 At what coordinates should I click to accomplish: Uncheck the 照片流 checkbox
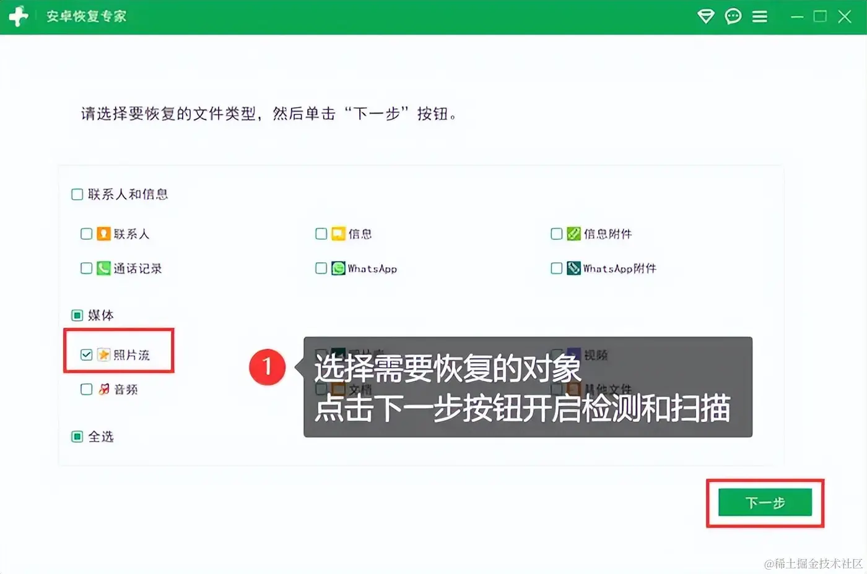click(x=86, y=355)
